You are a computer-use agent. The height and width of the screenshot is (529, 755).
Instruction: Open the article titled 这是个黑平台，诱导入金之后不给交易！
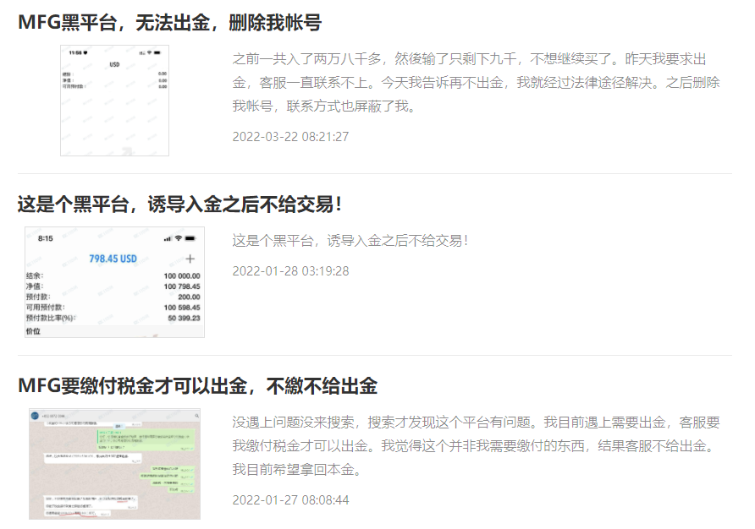click(180, 205)
